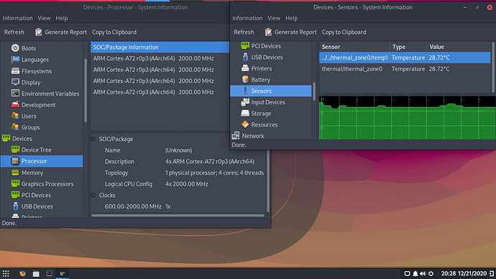
Task: Open terminal from taskbar
Action: 49,273
